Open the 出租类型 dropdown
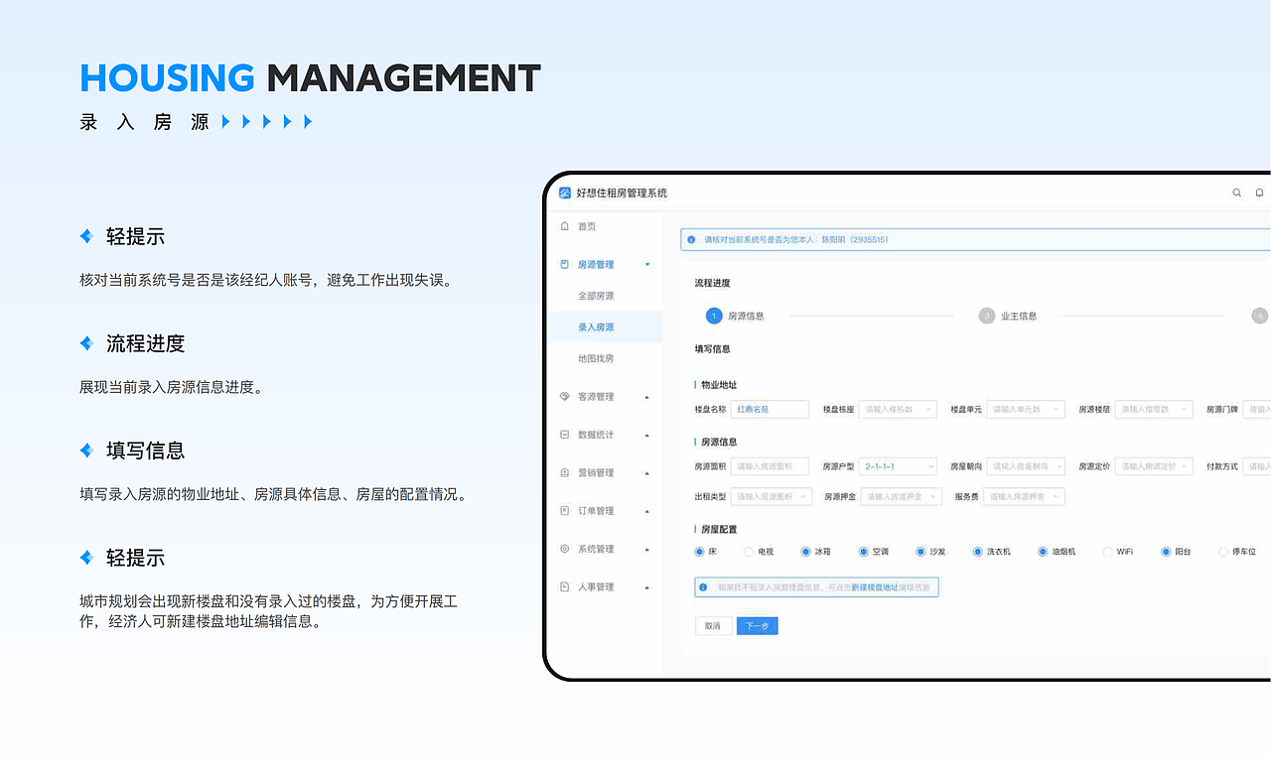This screenshot has height=776, width=1271. coord(772,496)
